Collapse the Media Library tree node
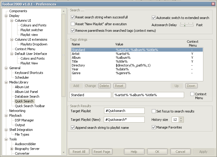The width and height of the screenshot is (217, 157). click(6, 82)
